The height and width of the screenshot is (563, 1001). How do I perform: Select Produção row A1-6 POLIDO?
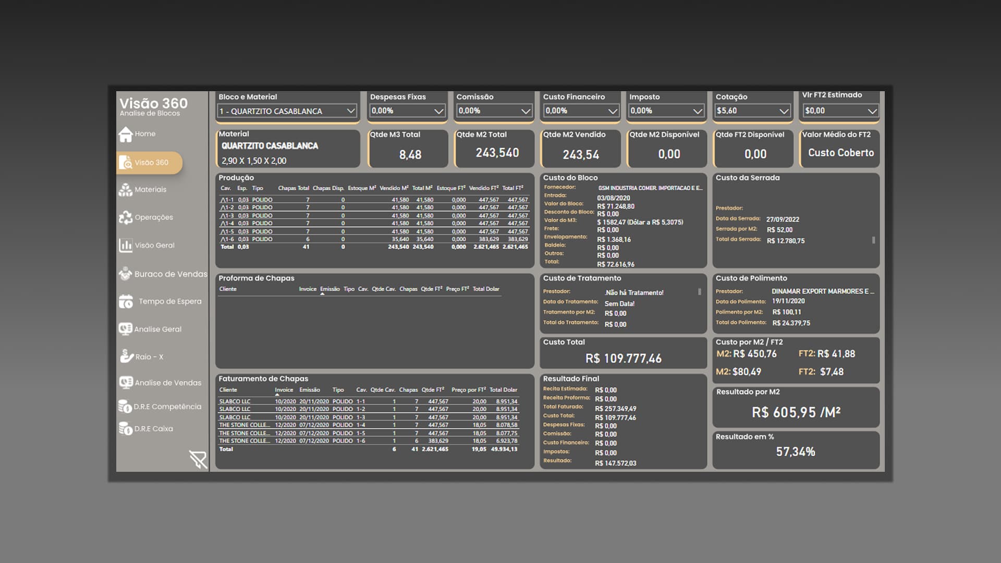(374, 239)
